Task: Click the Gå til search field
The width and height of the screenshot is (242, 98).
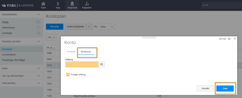Action: 222,5
